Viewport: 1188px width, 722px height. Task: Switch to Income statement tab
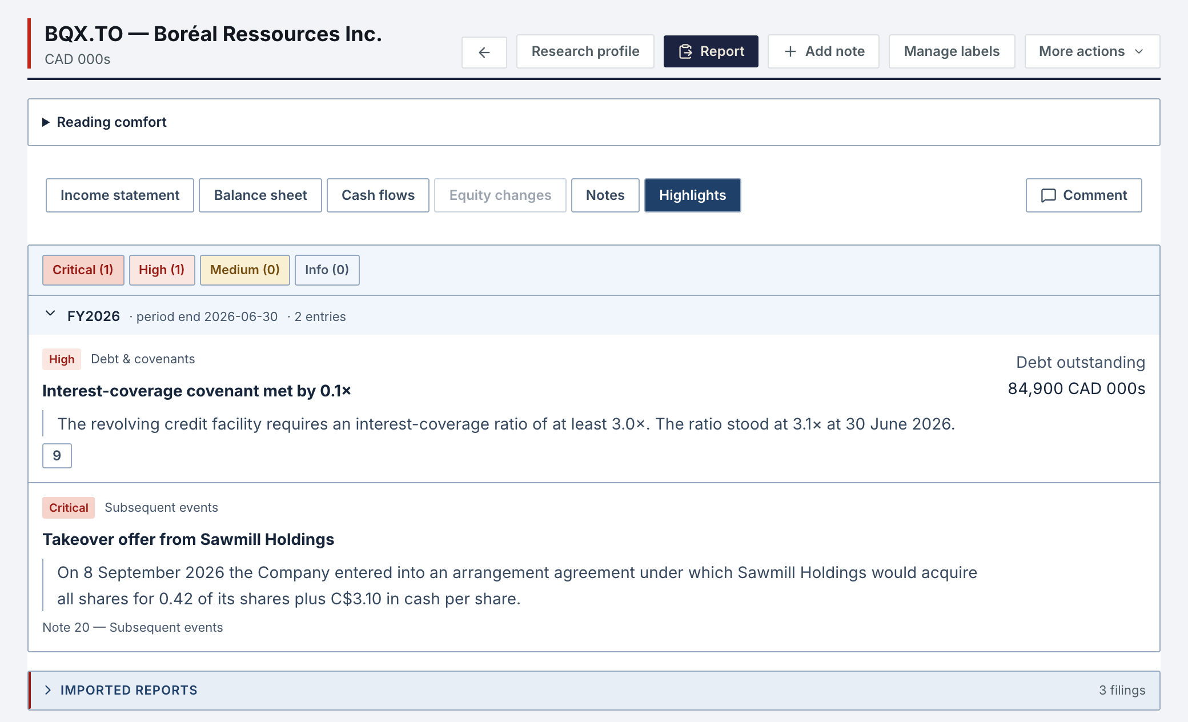[120, 195]
